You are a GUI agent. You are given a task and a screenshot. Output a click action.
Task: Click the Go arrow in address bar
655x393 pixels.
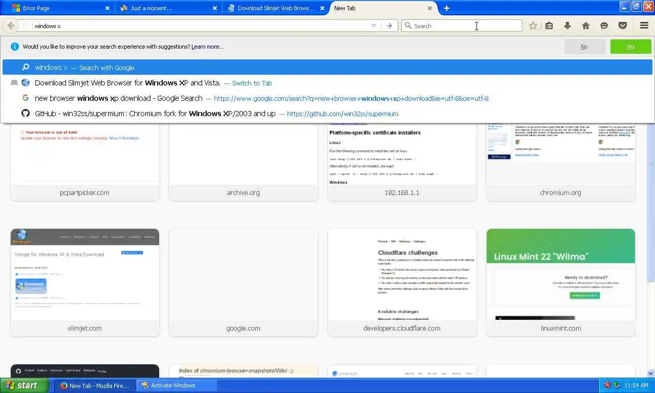(x=389, y=26)
